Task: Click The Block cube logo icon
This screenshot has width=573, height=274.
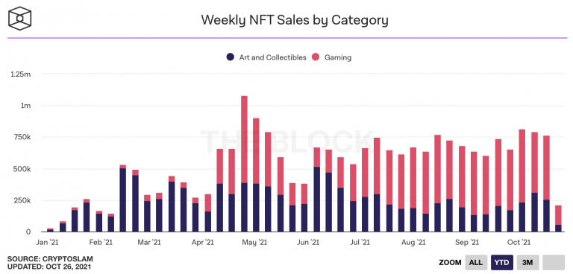Action: coord(20,19)
